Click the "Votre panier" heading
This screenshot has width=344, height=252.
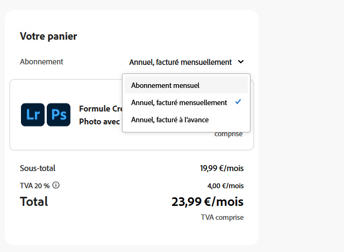click(48, 36)
